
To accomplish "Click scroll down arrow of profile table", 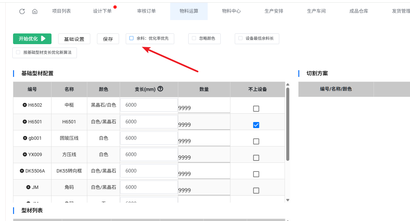I will [x=288, y=200].
